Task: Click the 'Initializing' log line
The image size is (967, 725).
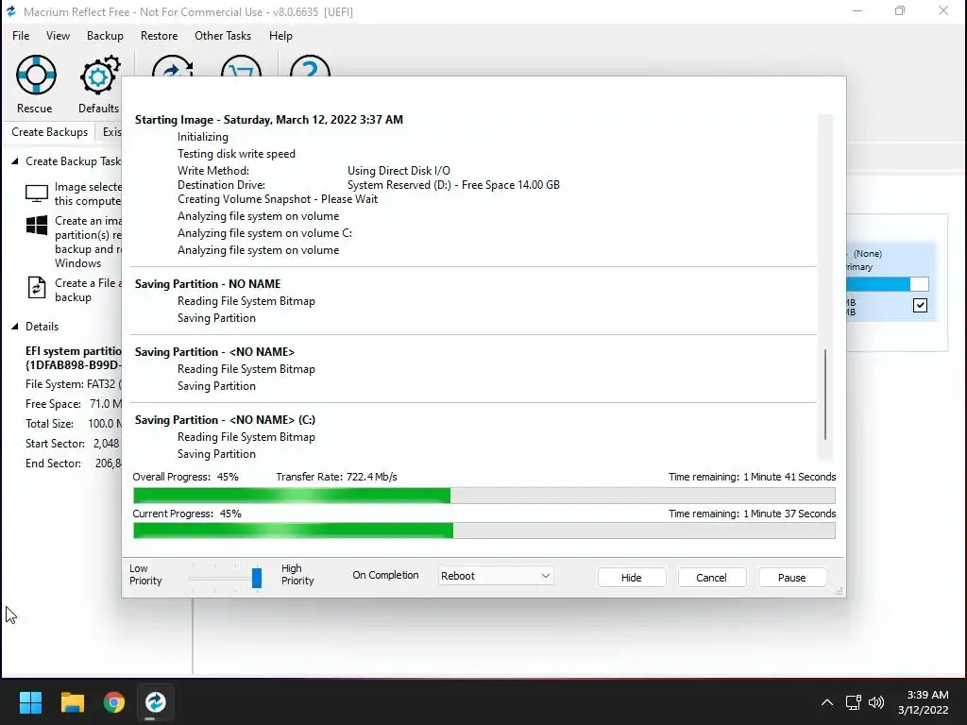Action: [x=203, y=137]
